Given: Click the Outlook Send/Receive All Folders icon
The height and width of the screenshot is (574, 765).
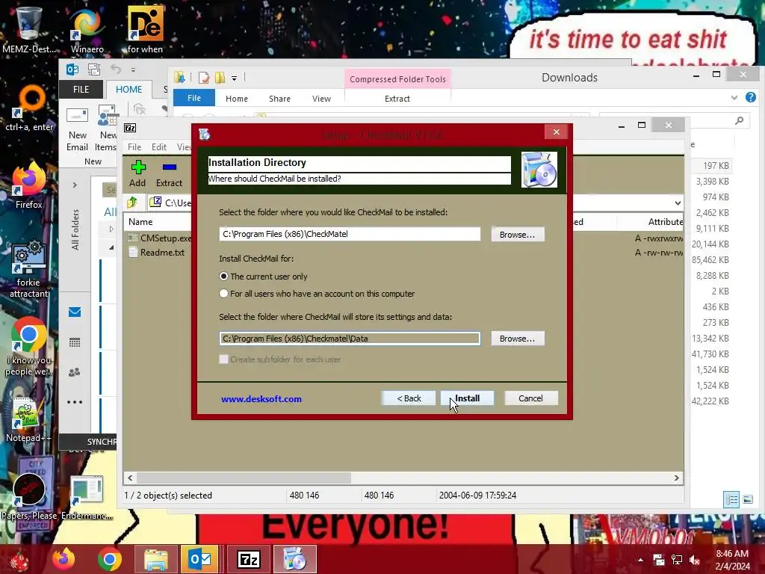Looking at the screenshot, I should pos(94,70).
